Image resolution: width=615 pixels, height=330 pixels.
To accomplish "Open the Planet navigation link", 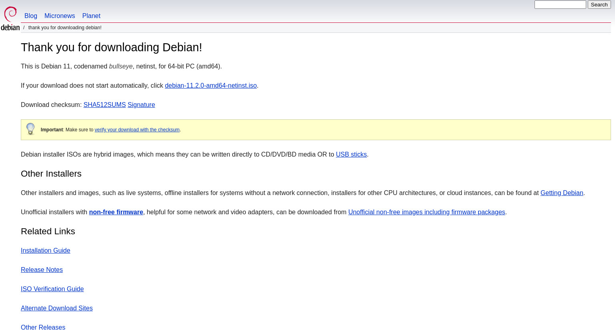I will 91,16.
